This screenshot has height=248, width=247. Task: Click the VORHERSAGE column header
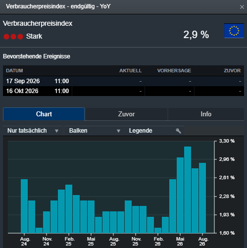point(174,71)
